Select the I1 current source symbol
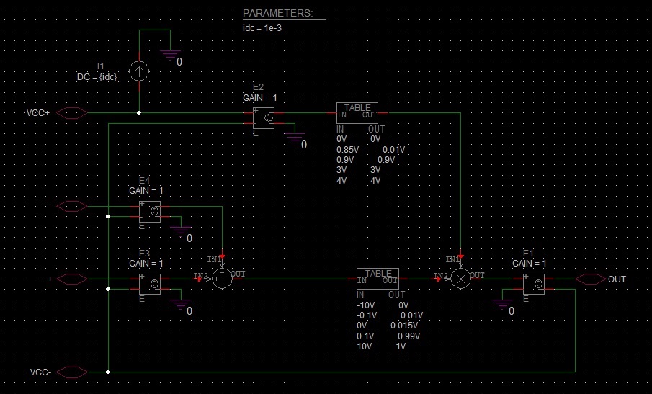This screenshot has height=394, width=652. point(139,72)
